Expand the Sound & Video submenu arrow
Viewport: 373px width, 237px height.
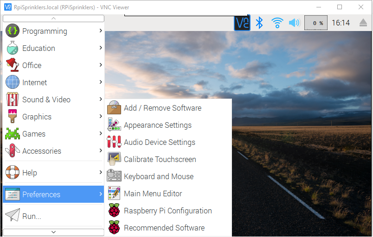tap(101, 100)
